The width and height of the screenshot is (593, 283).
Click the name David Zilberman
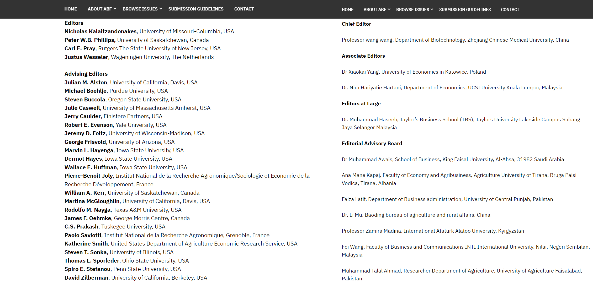86,277
